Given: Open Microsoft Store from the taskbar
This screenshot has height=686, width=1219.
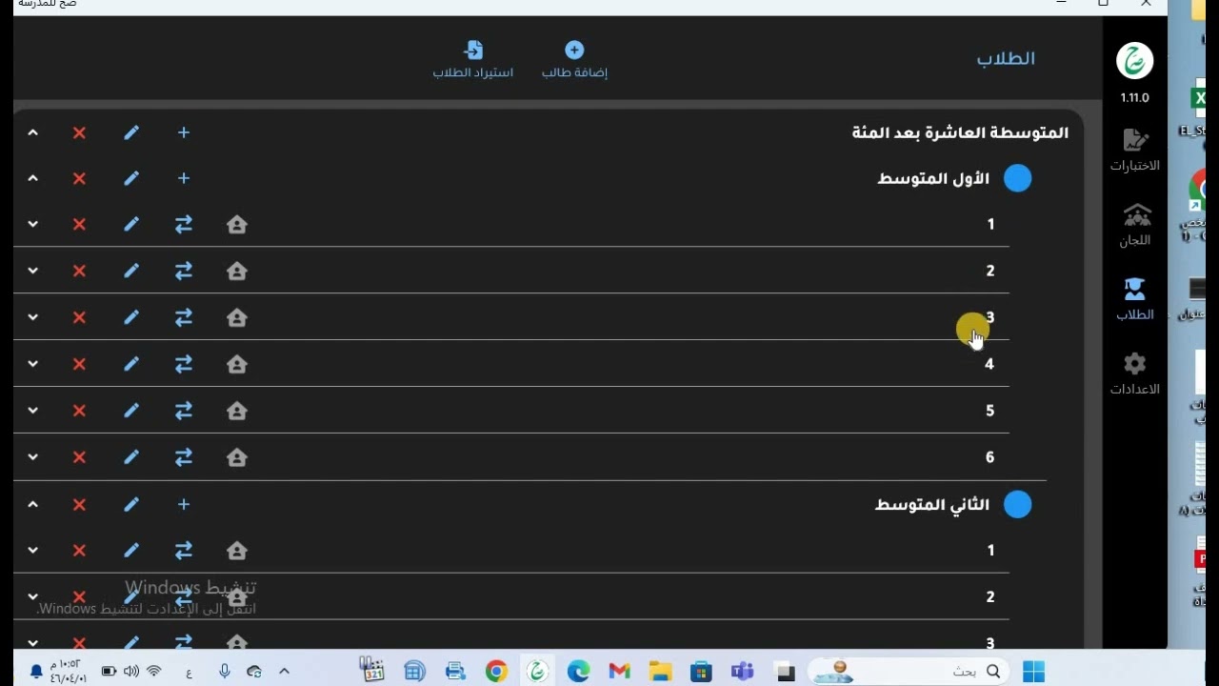Looking at the screenshot, I should 701,672.
